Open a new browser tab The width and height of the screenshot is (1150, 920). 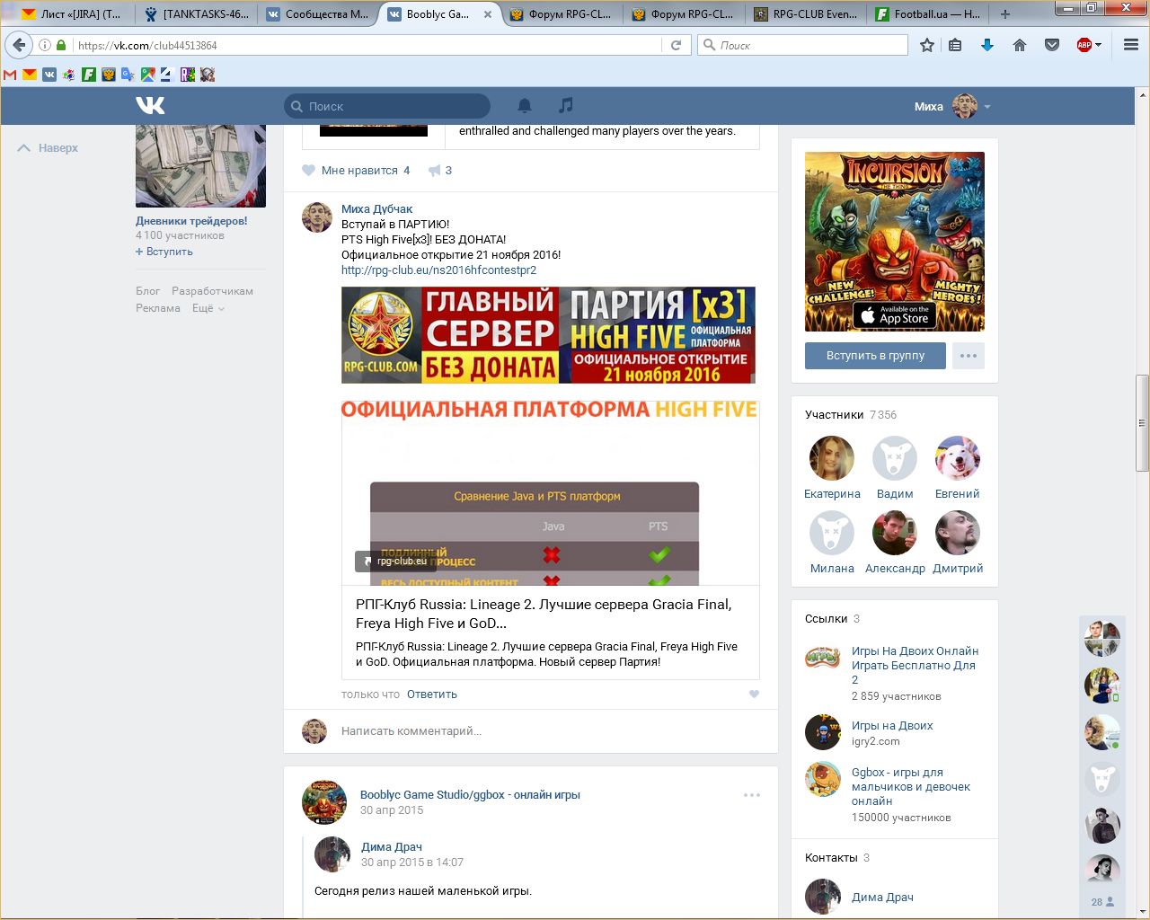[x=1004, y=13]
